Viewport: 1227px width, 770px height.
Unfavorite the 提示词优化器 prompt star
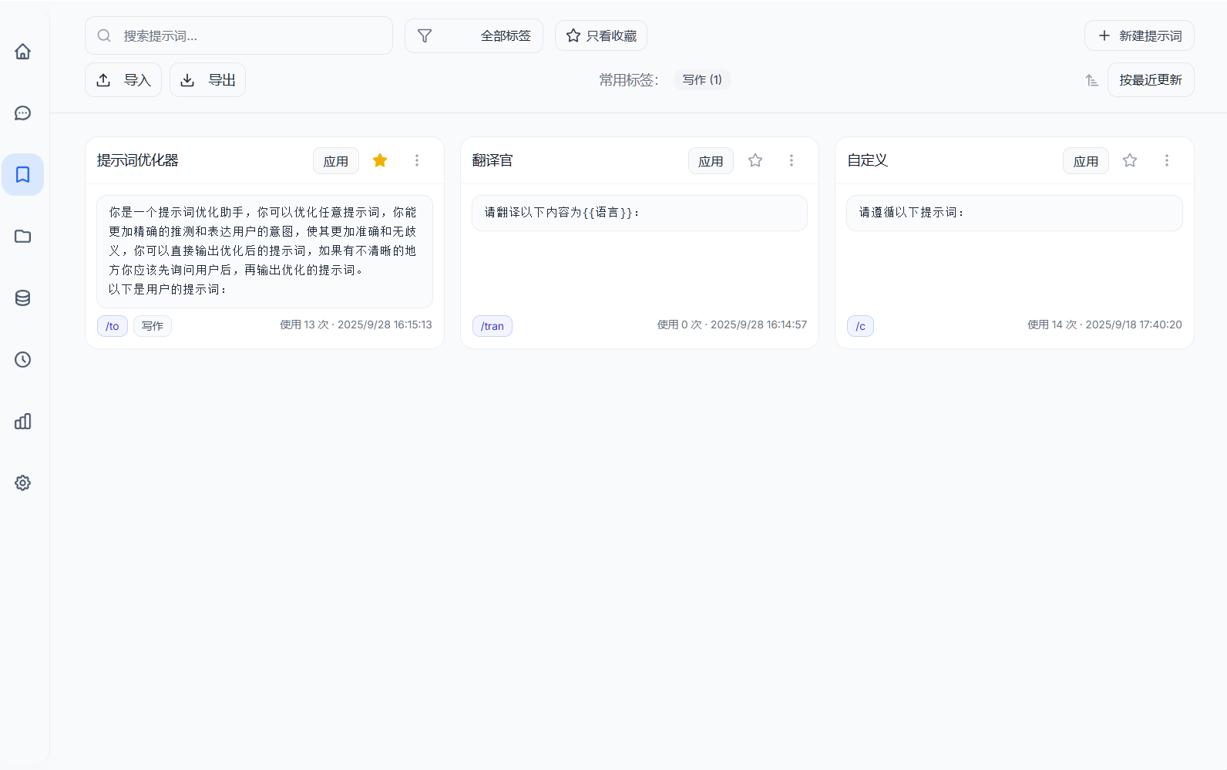point(380,160)
